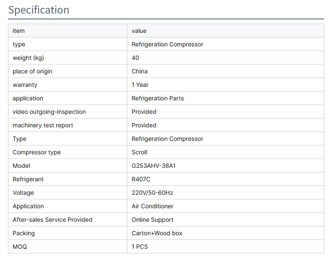This screenshot has height=258, width=328.
Task: Select the Online Support value
Action: 153,220
